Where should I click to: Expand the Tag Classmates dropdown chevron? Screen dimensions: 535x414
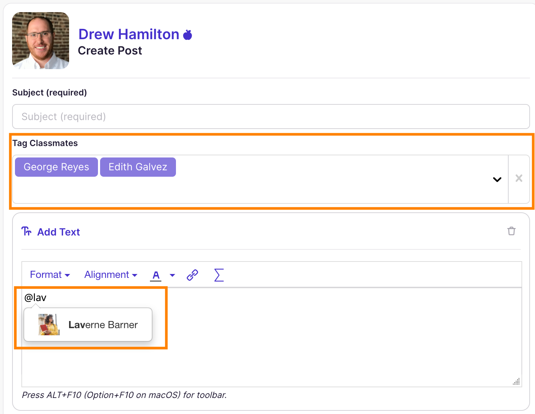[x=497, y=179]
